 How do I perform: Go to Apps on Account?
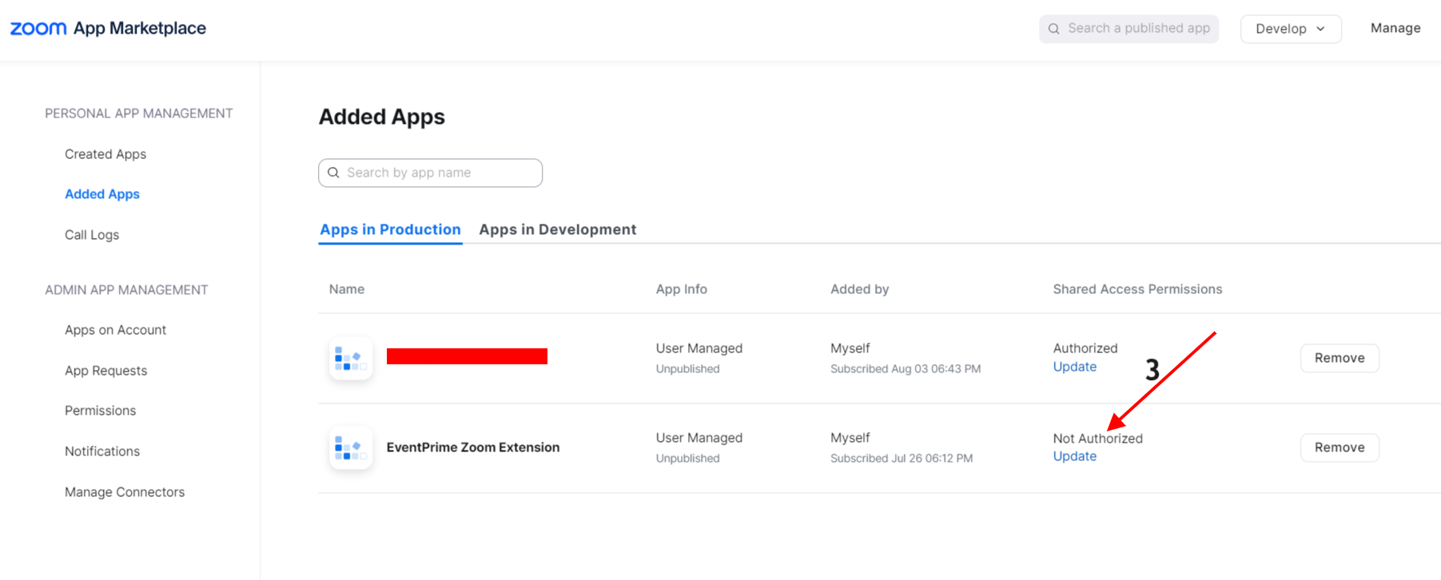[x=115, y=330]
